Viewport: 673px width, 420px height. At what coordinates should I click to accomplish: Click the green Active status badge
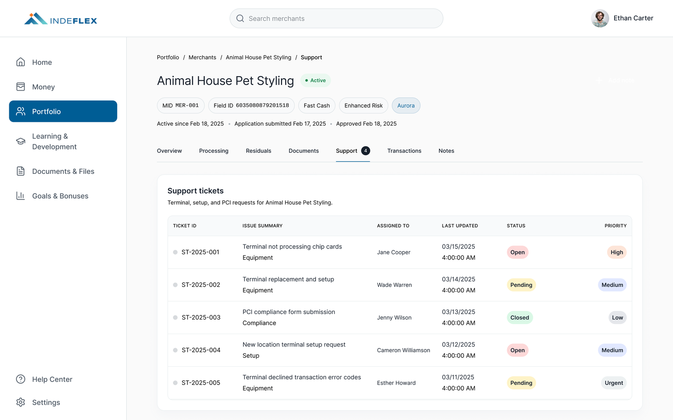click(x=315, y=80)
